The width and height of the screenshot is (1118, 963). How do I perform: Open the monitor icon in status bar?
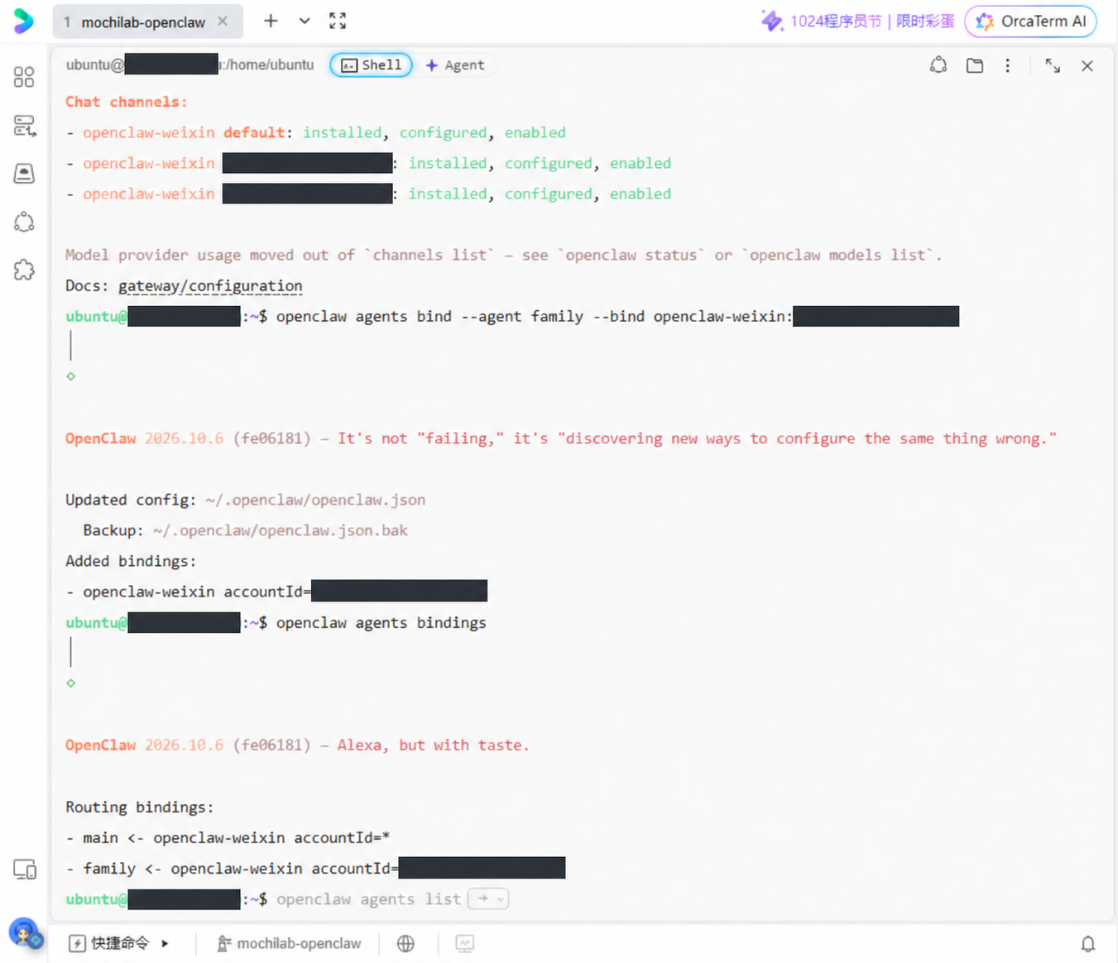465,943
